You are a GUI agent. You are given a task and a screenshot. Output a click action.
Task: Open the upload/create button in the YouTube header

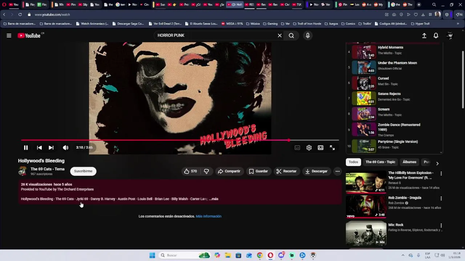pos(424,36)
